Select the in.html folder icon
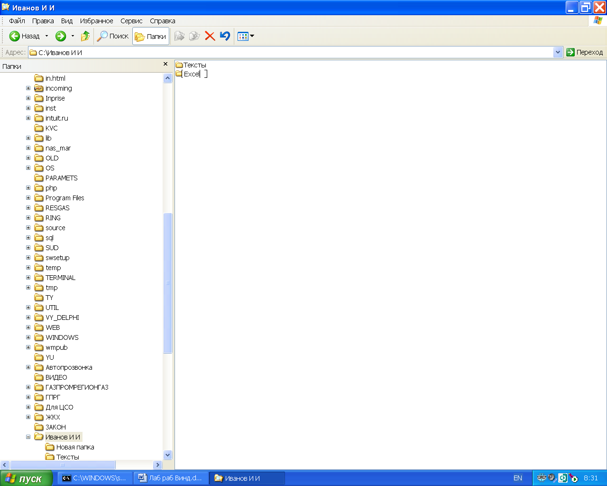Viewport: 607px width, 486px height. coord(39,78)
